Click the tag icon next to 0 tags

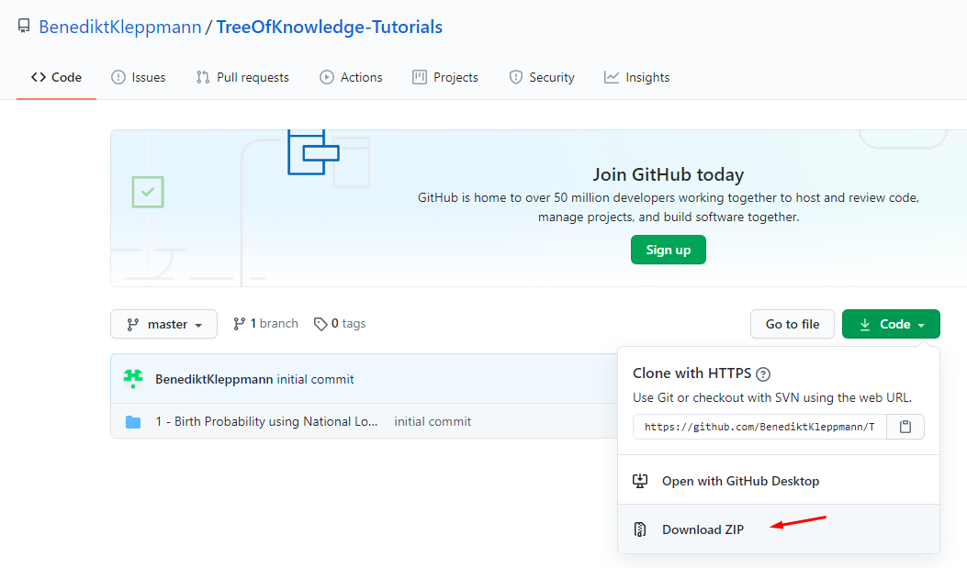320,324
